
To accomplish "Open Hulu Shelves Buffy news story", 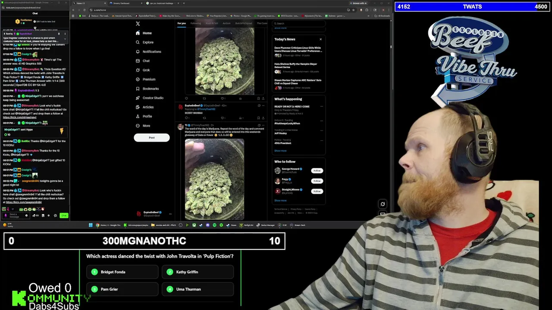I will (x=298, y=68).
